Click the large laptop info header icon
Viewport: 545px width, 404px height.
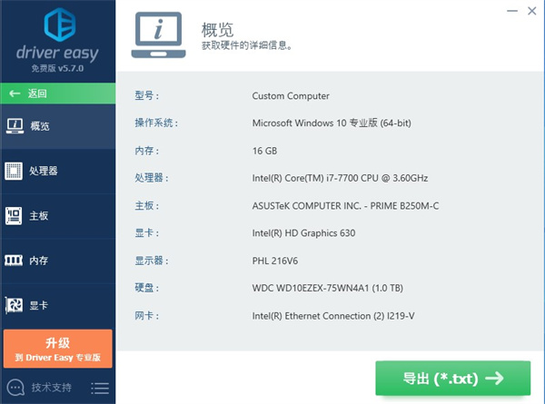[x=158, y=34]
